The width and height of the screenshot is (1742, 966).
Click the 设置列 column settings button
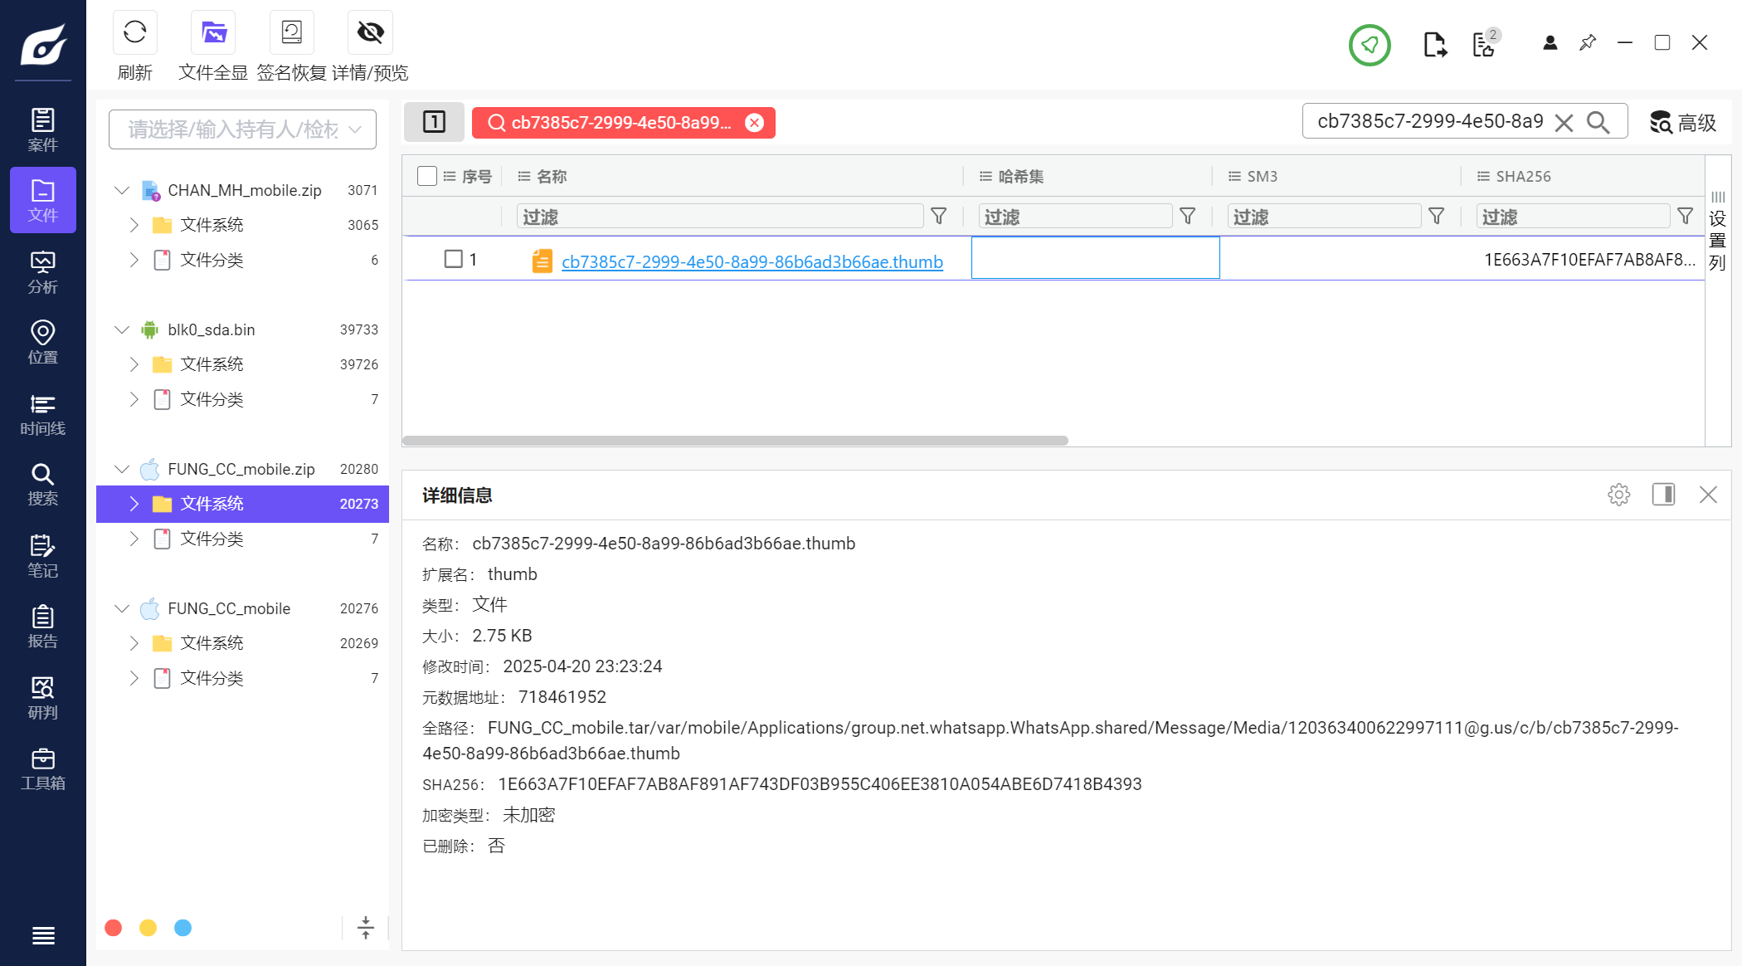pos(1717,231)
